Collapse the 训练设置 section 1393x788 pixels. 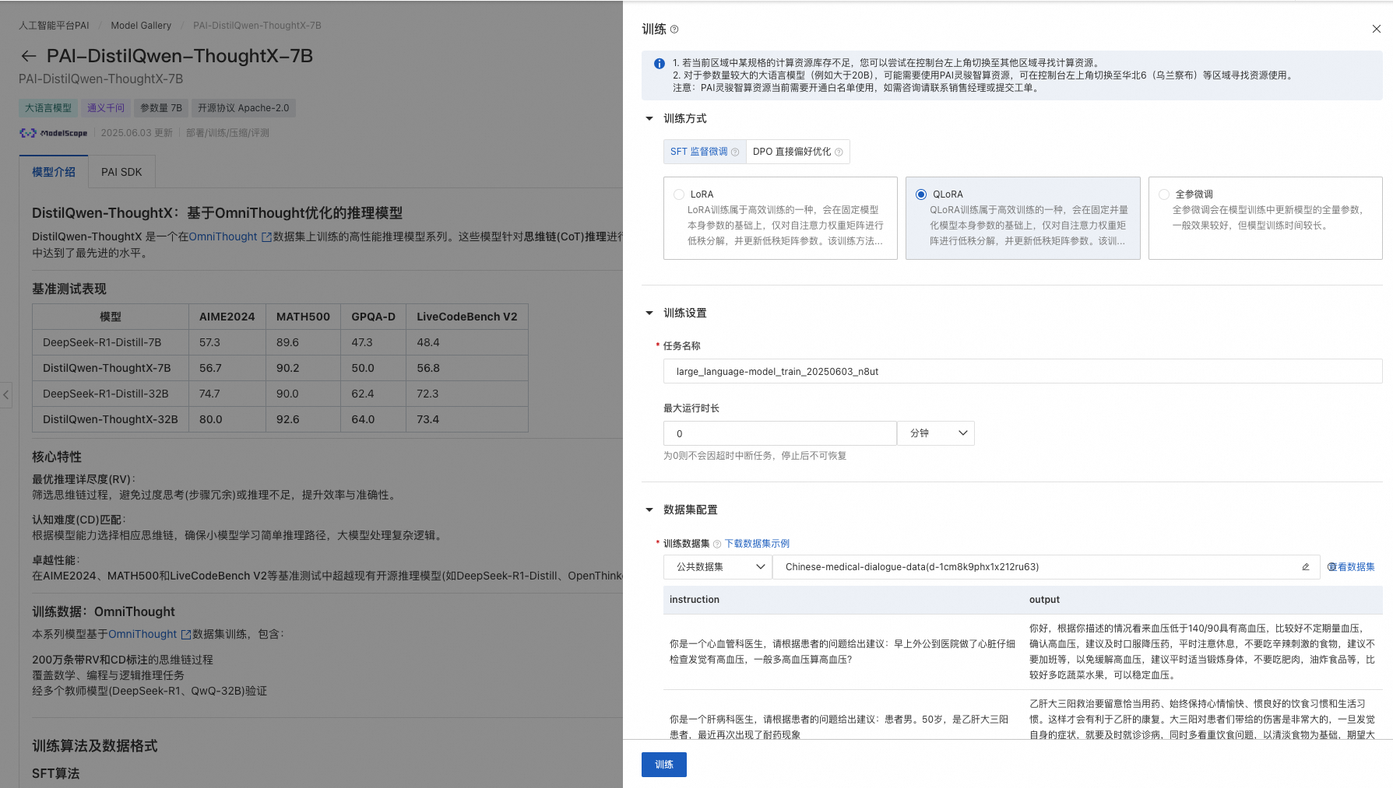click(x=650, y=313)
